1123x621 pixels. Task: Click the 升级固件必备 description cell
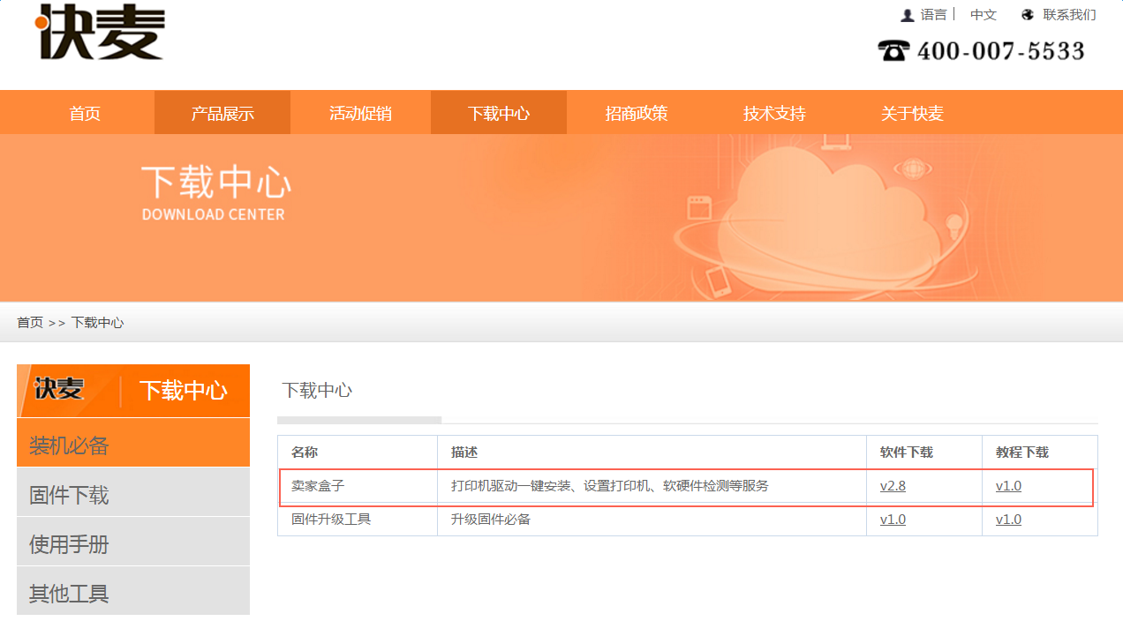[x=652, y=520]
